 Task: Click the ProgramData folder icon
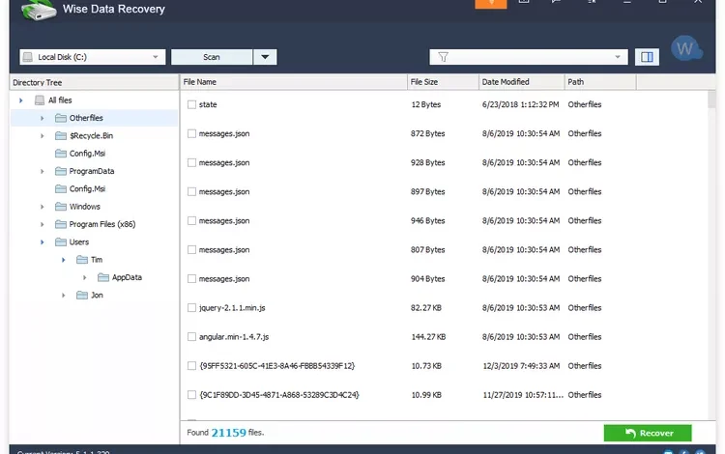[61, 171]
